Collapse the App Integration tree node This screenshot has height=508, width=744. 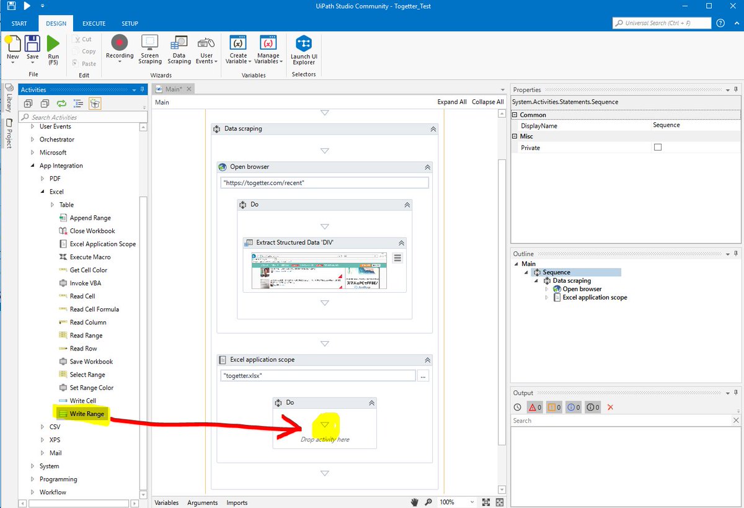33,166
